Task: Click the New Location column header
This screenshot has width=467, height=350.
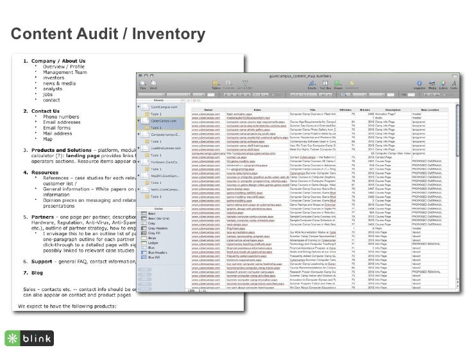Action: pos(430,110)
